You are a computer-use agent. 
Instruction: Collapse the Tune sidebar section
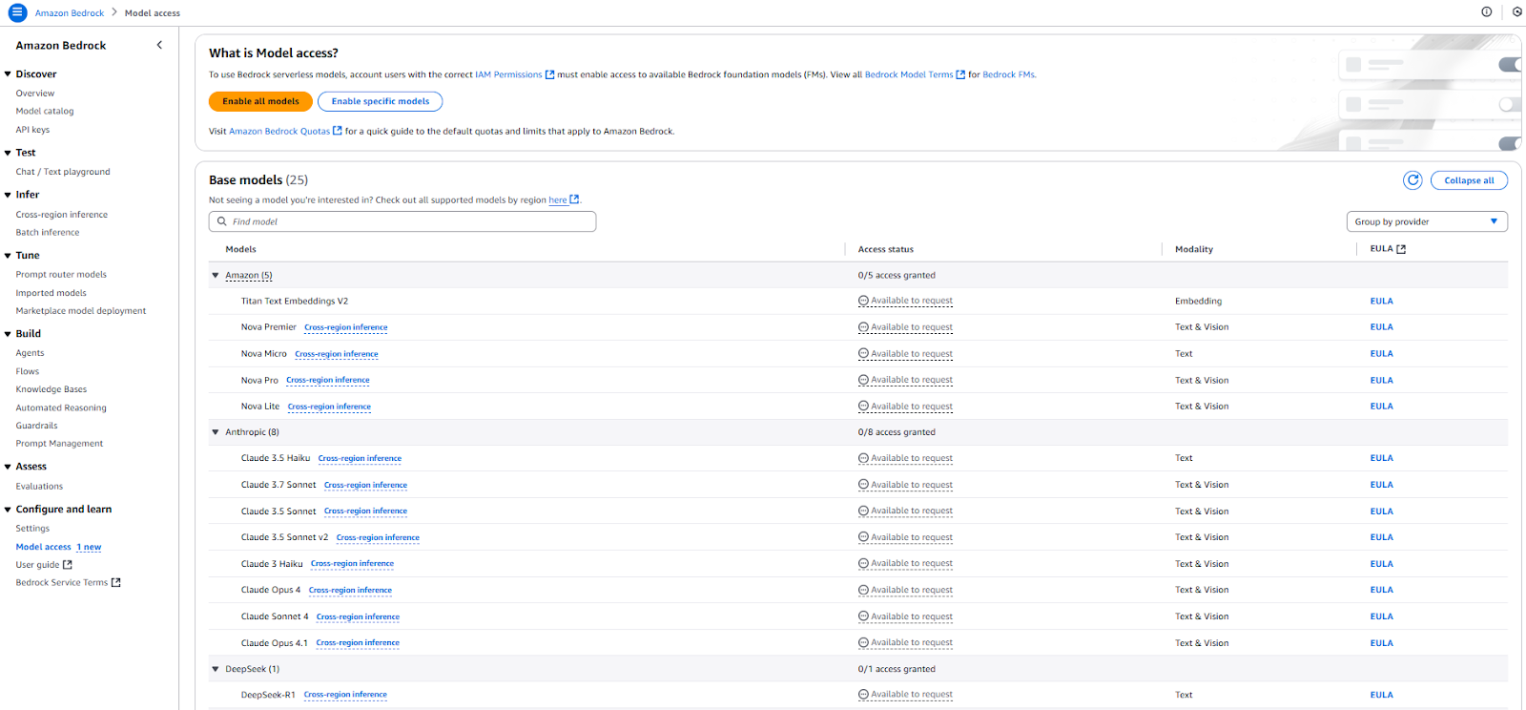(8, 256)
